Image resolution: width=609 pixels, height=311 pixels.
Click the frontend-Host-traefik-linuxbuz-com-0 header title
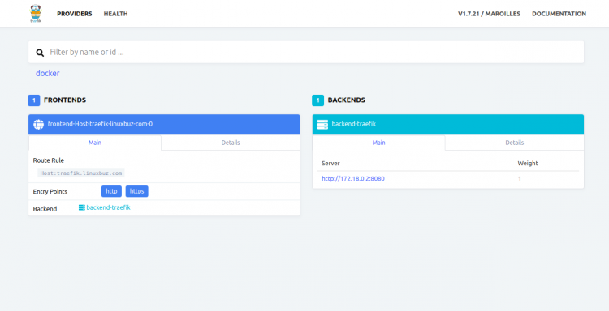click(x=100, y=125)
